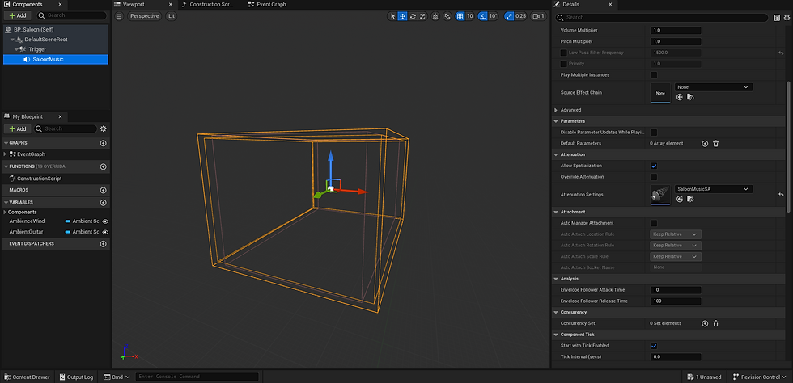Open Source Effect Chain asset dropdown

[x=714, y=87]
